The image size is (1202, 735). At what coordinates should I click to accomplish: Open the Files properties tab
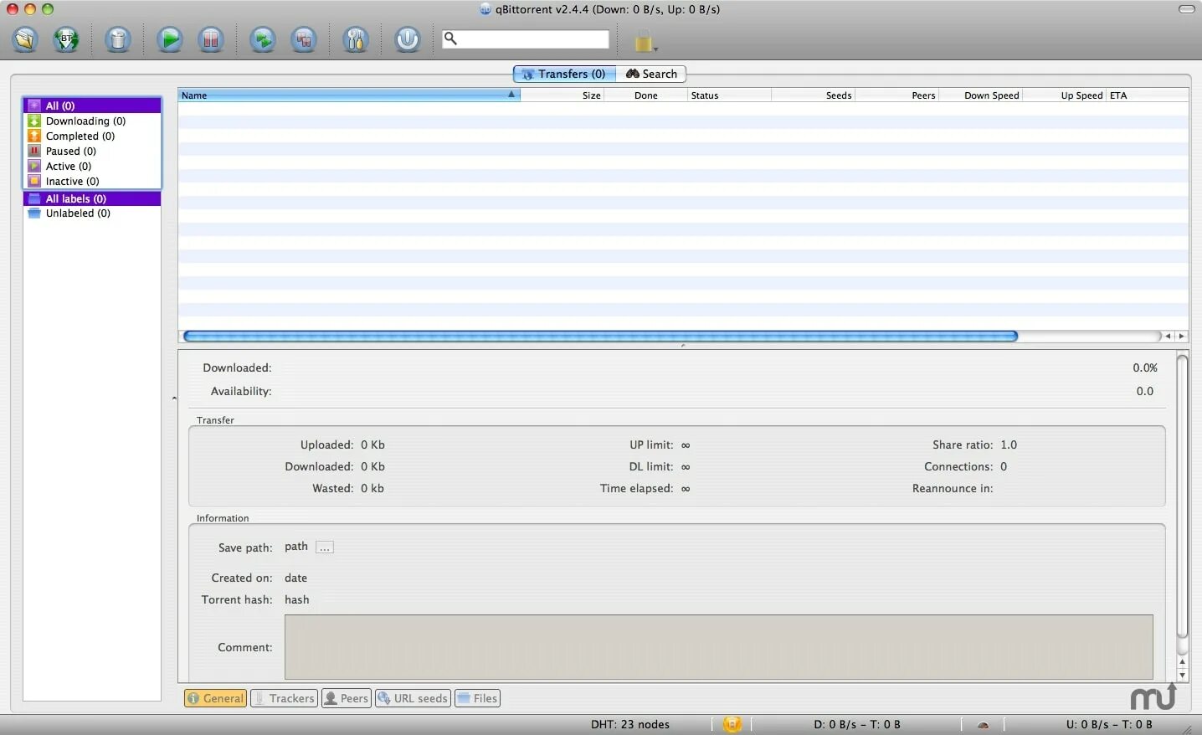(x=477, y=698)
